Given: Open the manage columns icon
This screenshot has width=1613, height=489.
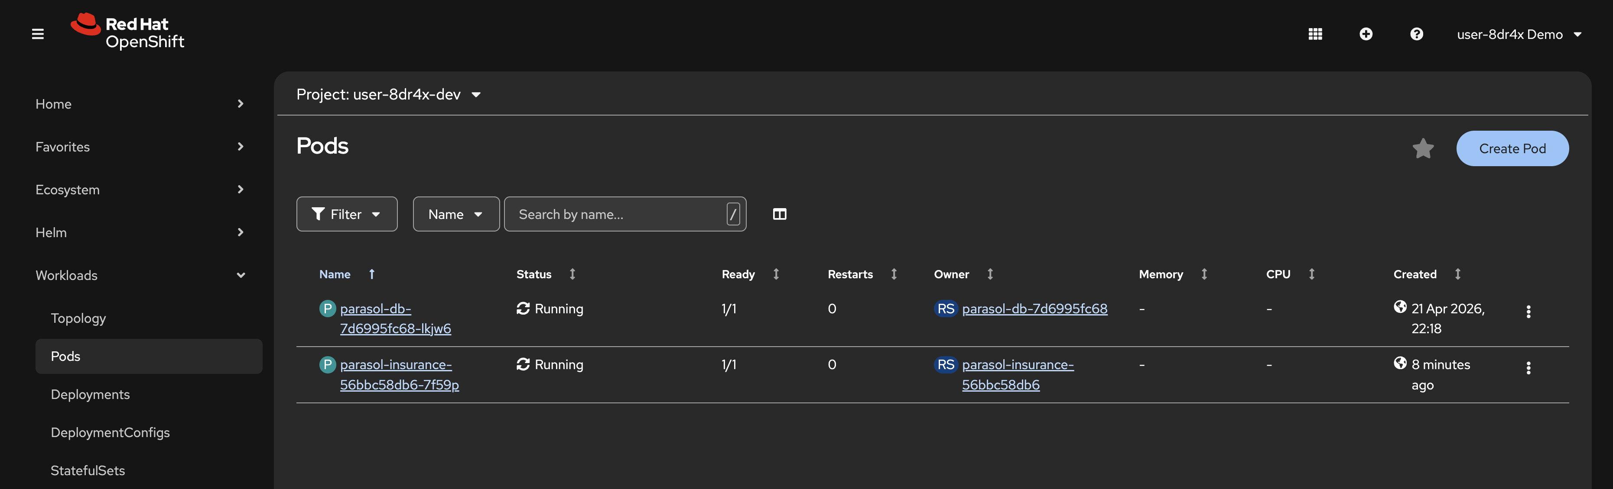Looking at the screenshot, I should point(779,215).
